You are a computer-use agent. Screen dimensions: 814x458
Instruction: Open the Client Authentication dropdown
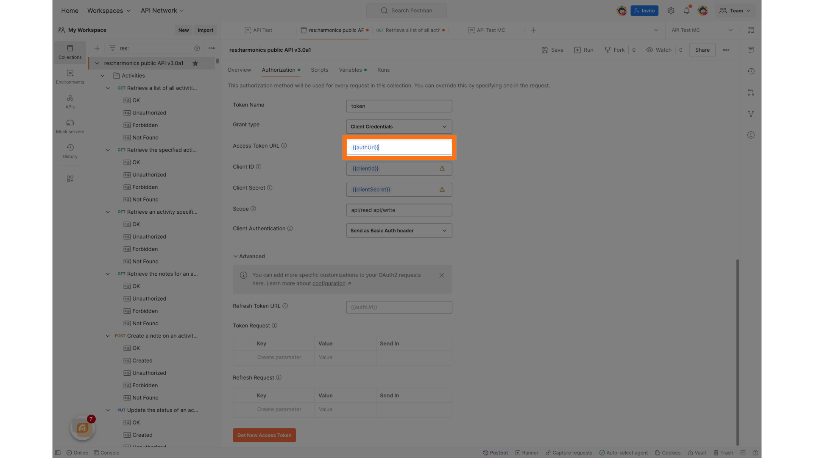399,230
